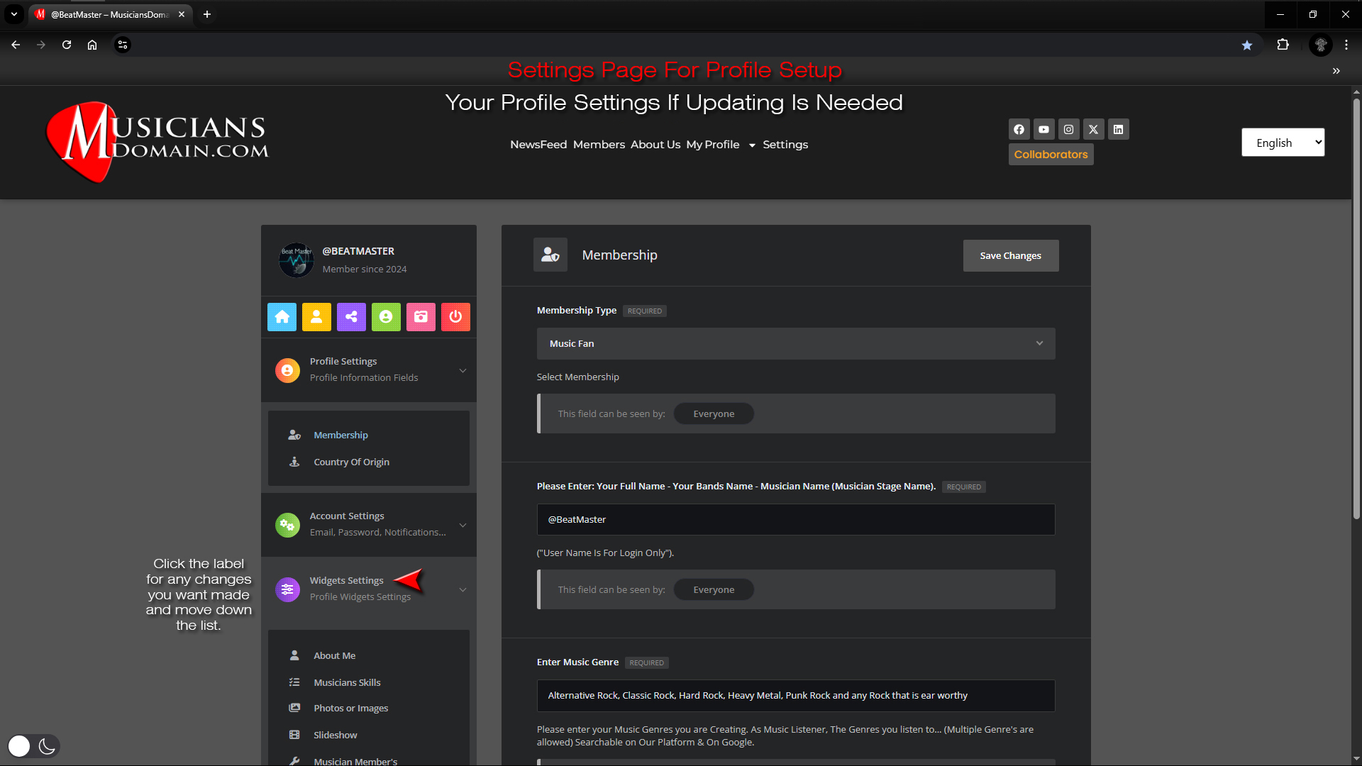Open Photos or Images widget settings
The width and height of the screenshot is (1362, 766).
pos(350,708)
